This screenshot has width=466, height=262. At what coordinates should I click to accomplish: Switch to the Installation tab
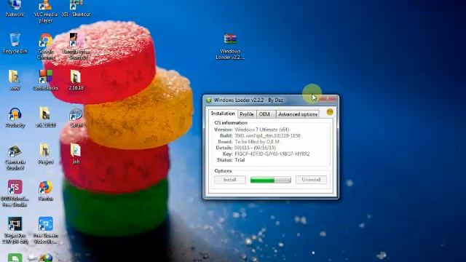tap(223, 114)
